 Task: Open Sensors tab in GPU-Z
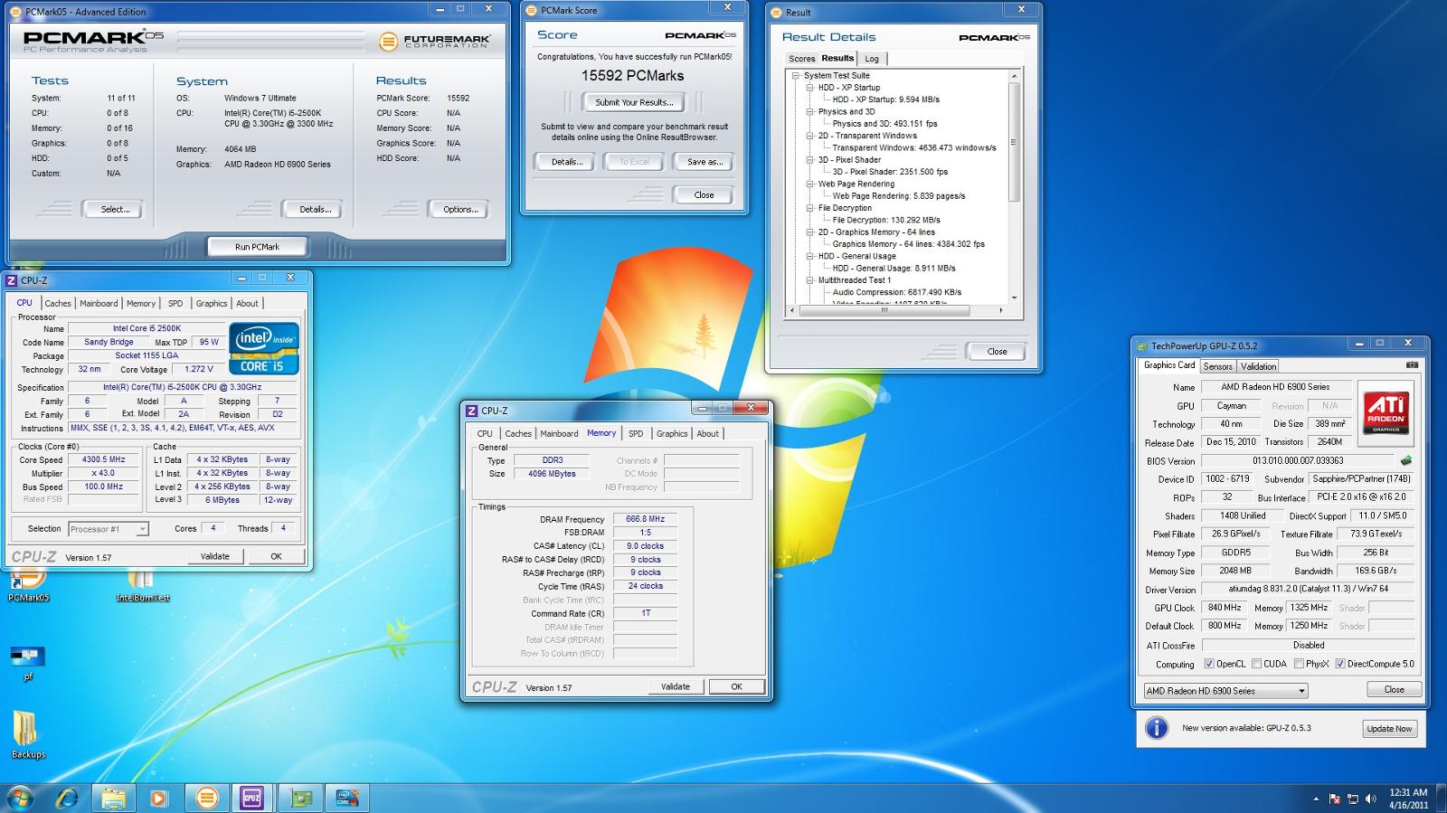point(1217,366)
